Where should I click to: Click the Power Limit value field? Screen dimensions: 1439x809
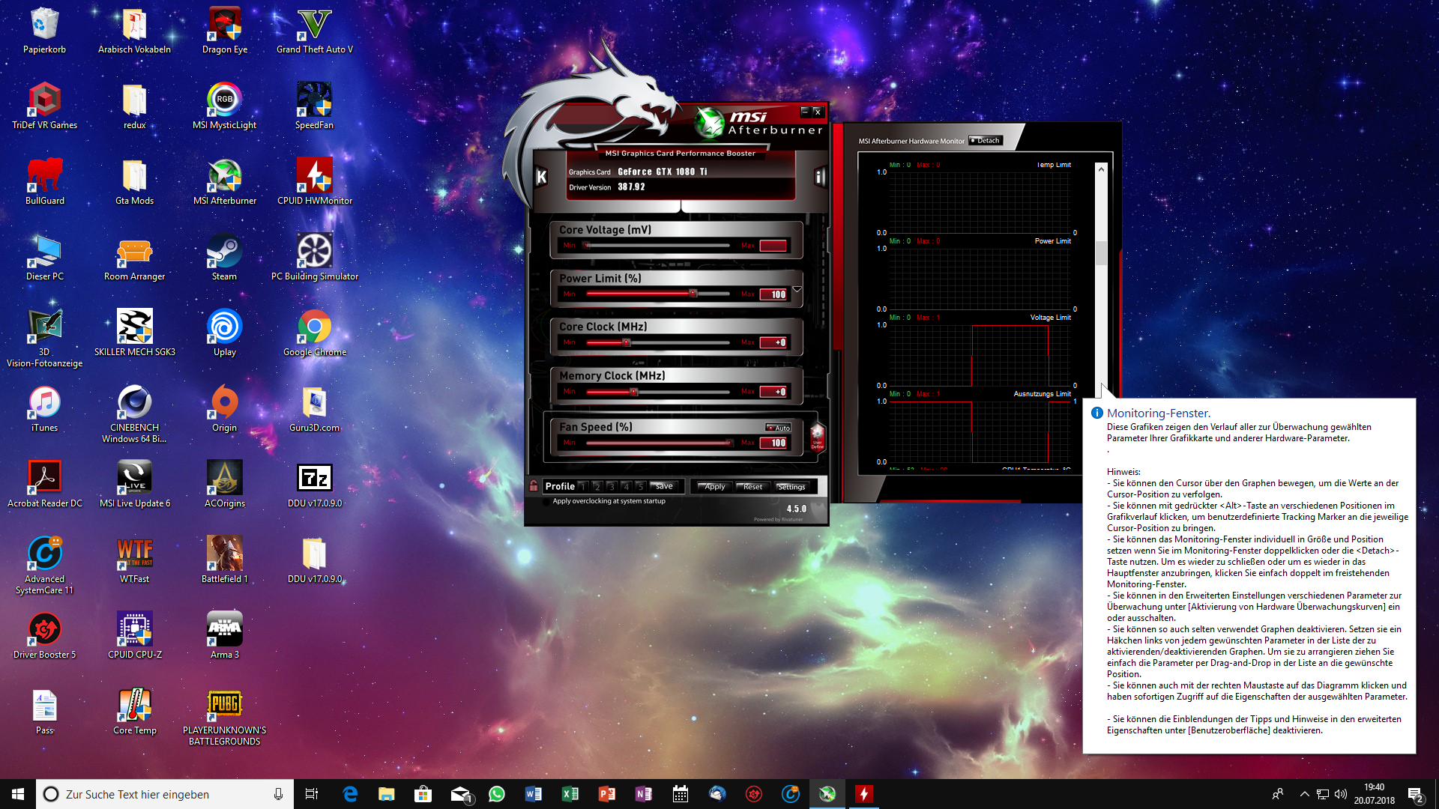point(773,294)
